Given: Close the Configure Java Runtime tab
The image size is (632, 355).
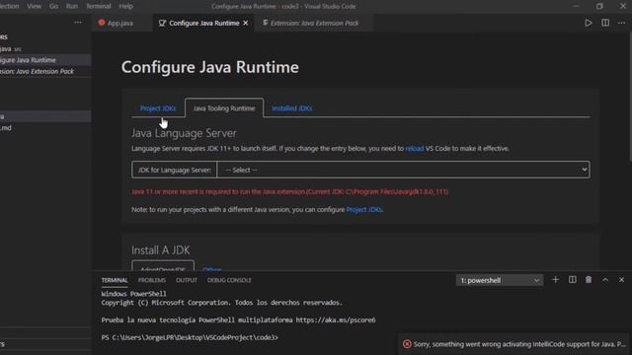Looking at the screenshot, I should pos(246,23).
